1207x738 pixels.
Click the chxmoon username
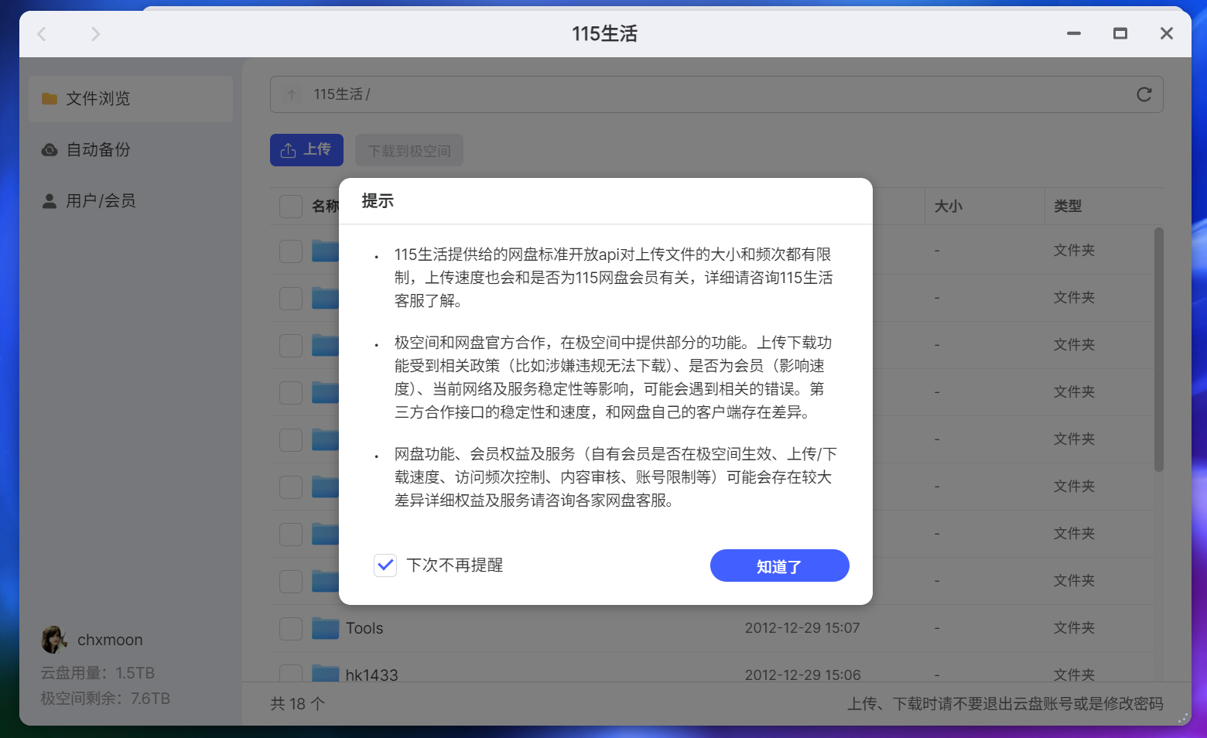pos(110,640)
